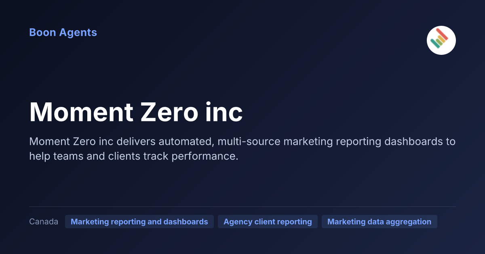Select the Moment Zero inc heading
Image resolution: width=485 pixels, height=254 pixels.
coord(136,112)
